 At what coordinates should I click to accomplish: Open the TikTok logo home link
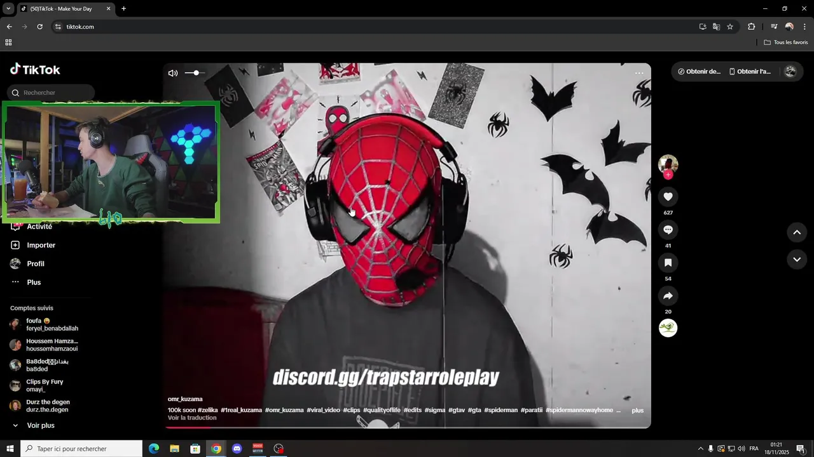pyautogui.click(x=35, y=69)
